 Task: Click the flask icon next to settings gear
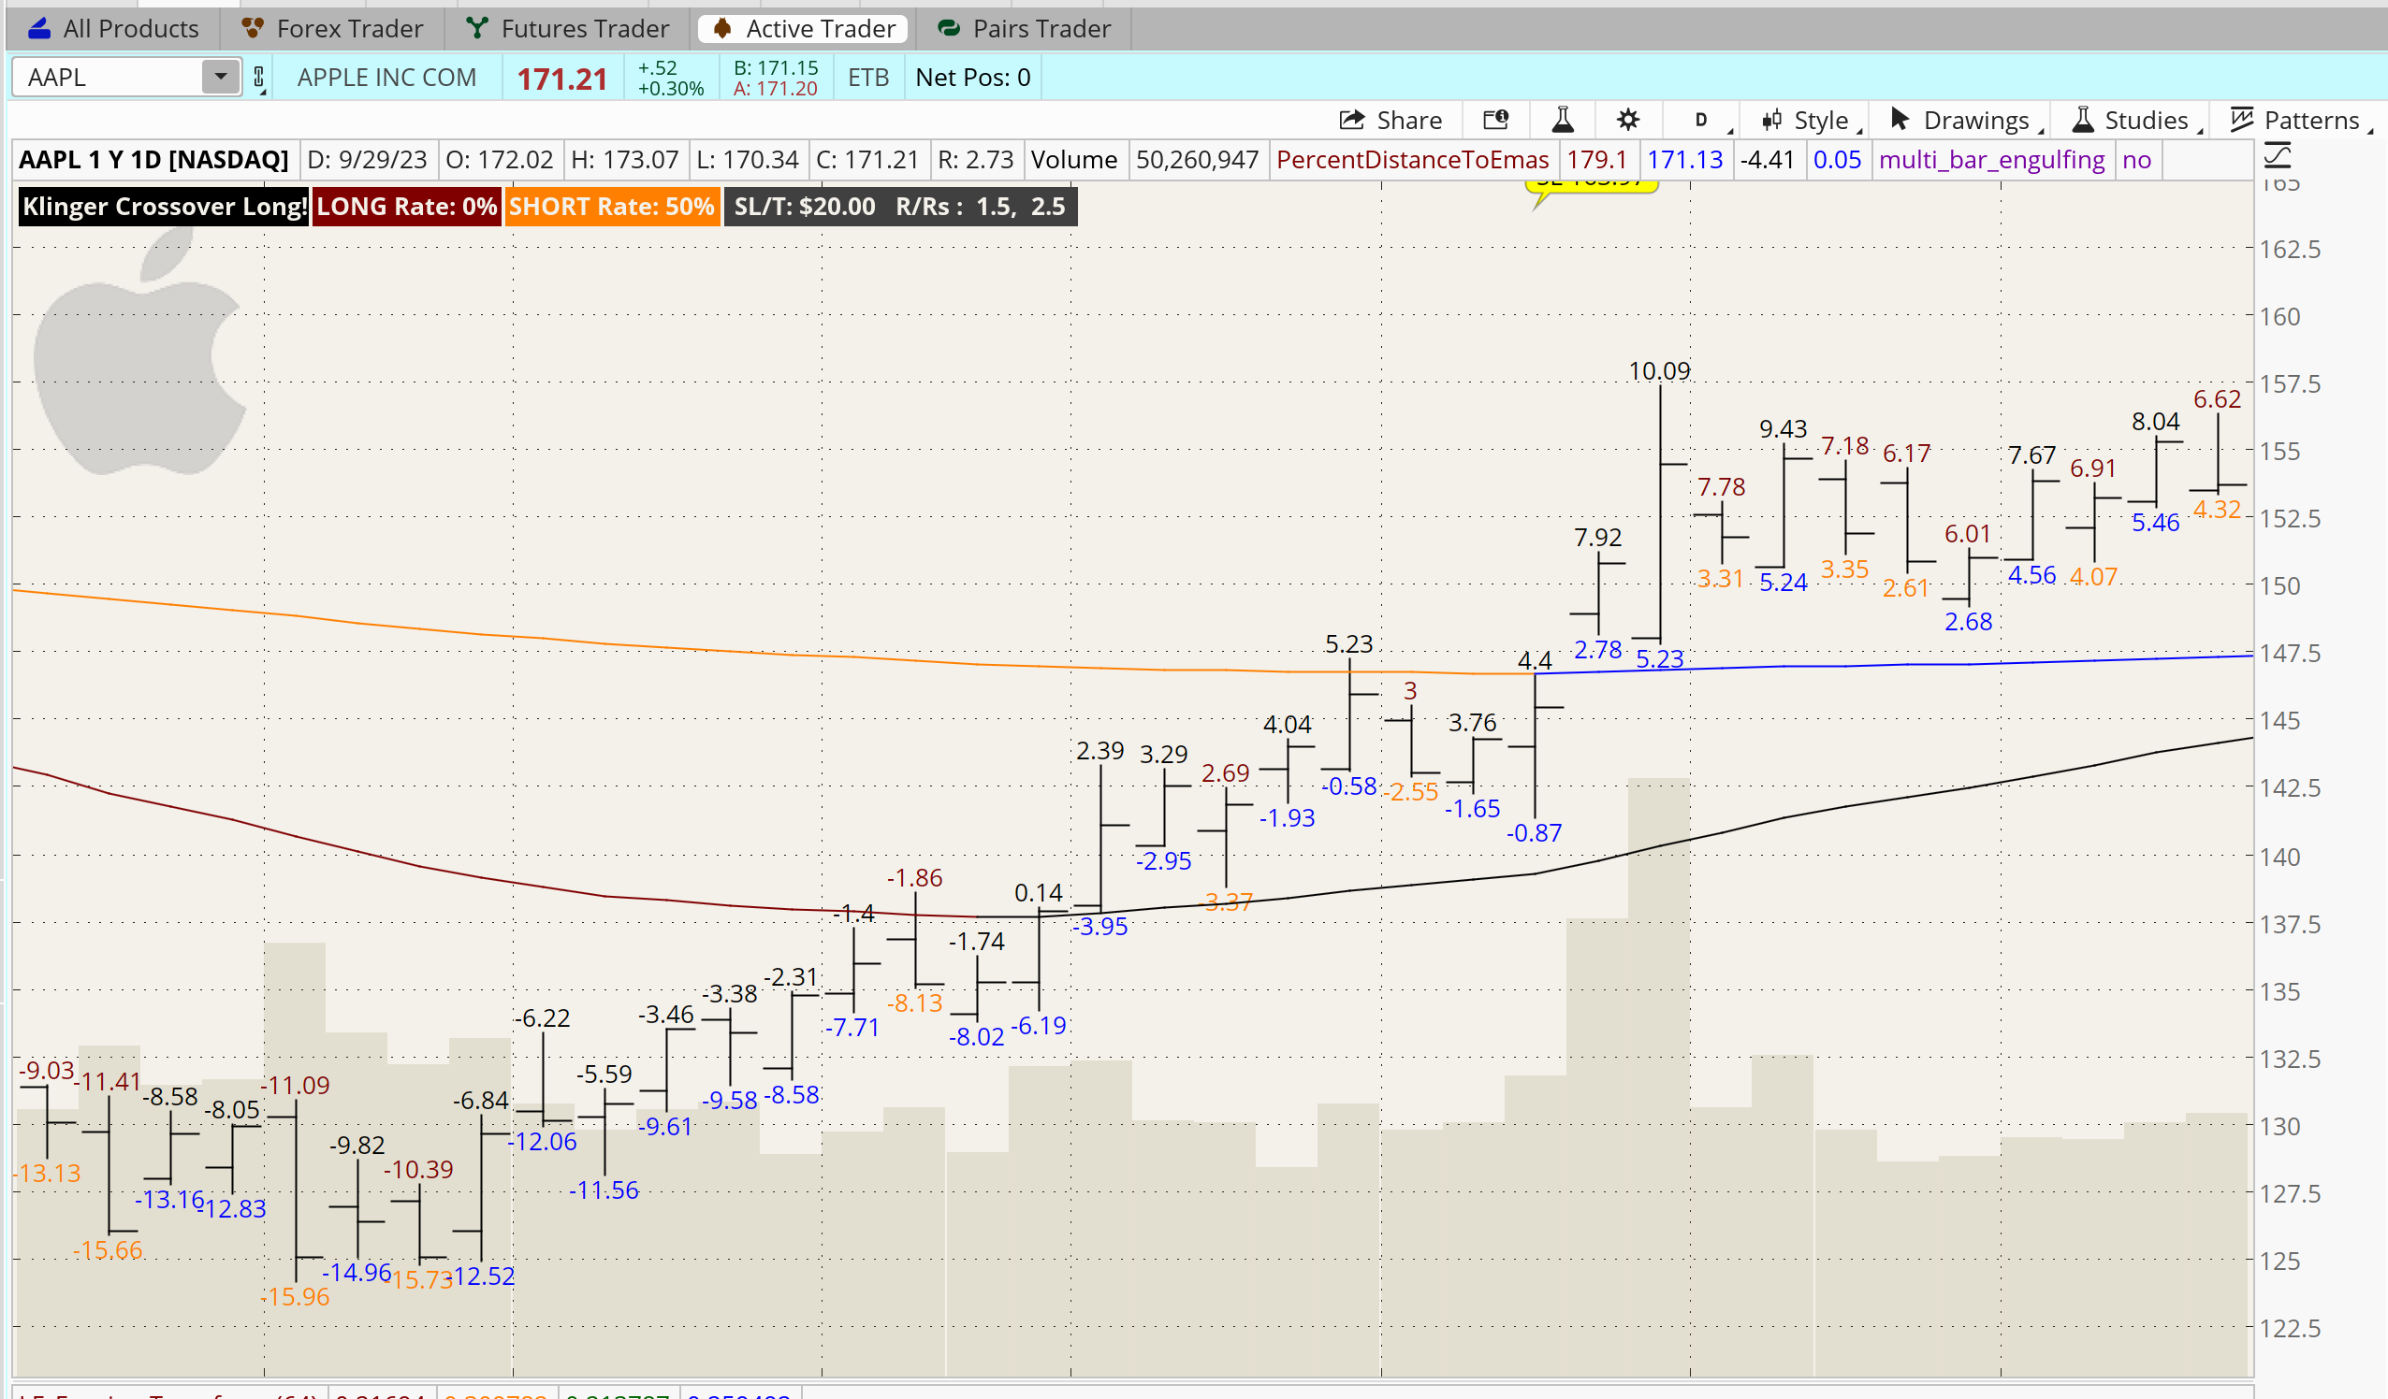[1563, 121]
